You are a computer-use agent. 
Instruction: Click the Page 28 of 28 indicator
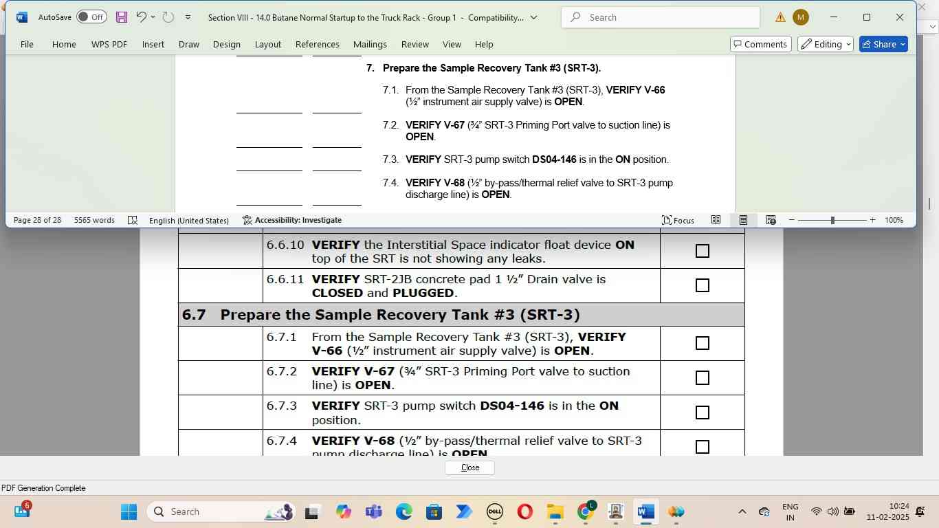(37, 220)
